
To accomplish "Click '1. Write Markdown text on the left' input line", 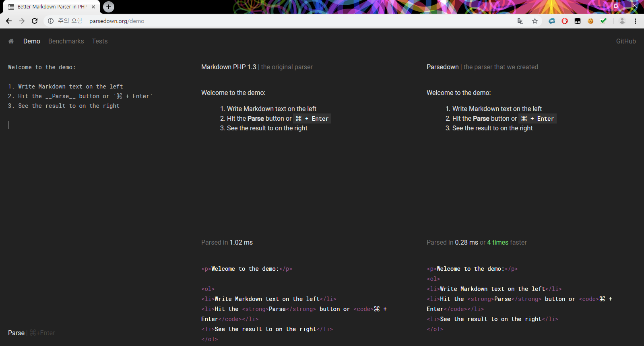I will click(x=66, y=86).
